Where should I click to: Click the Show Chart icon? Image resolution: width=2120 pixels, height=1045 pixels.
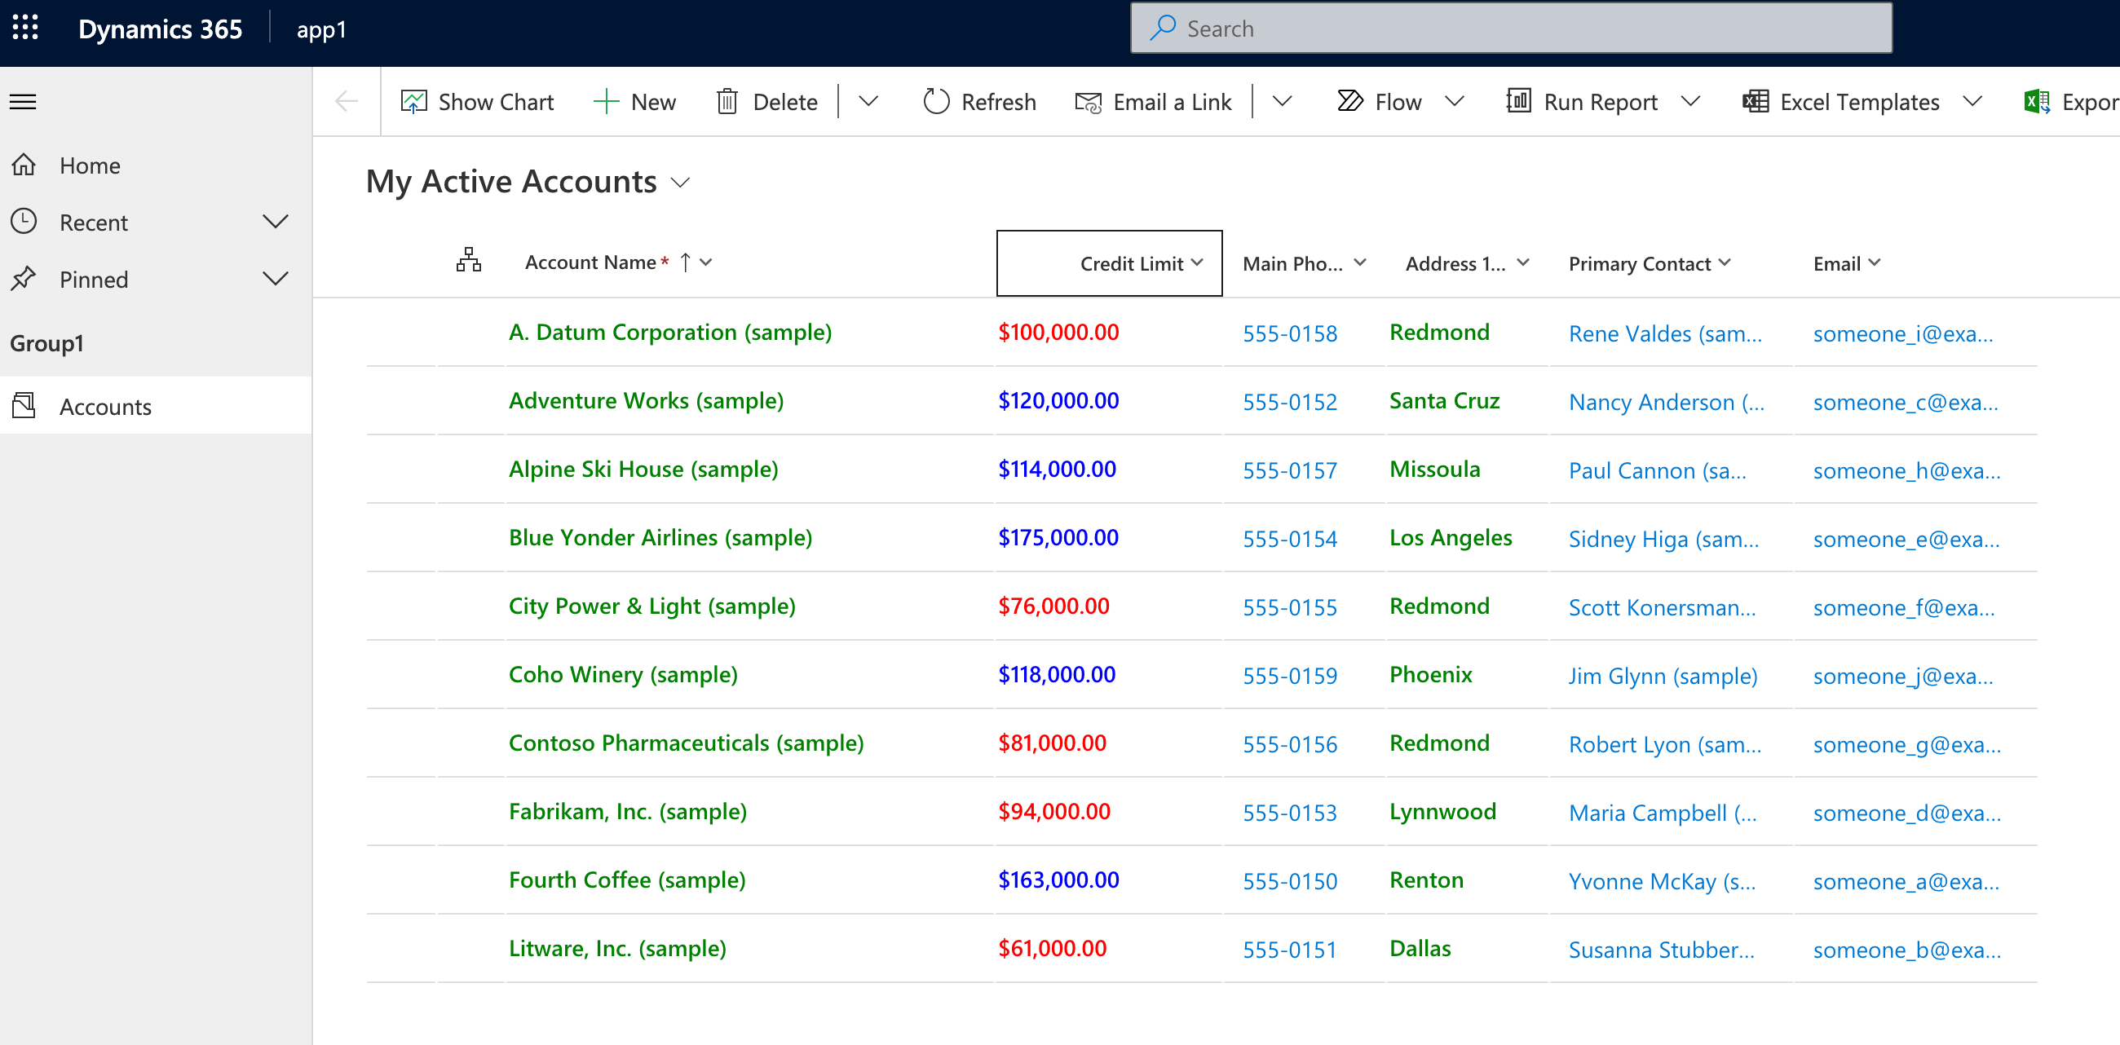[413, 101]
